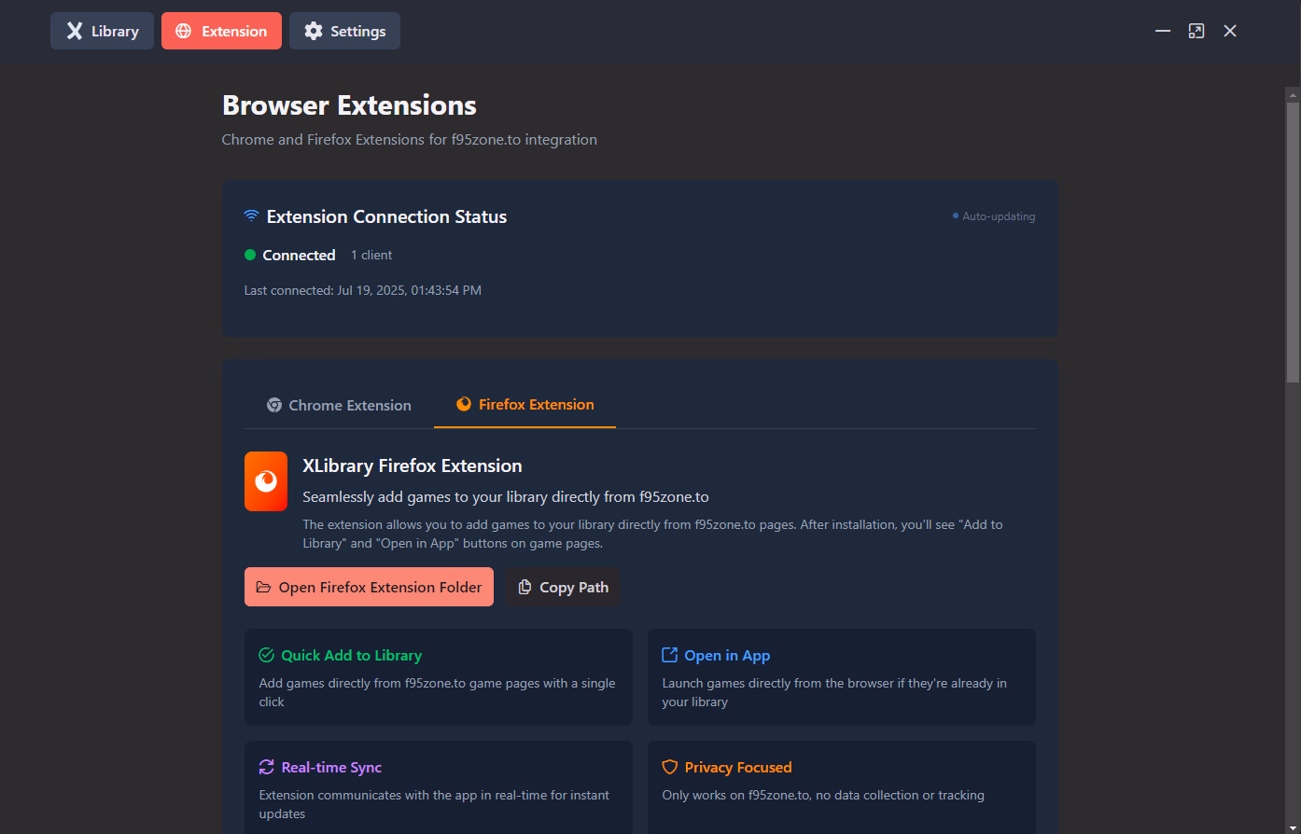This screenshot has height=834, width=1301.
Task: Toggle the window restore size button
Action: [1196, 31]
